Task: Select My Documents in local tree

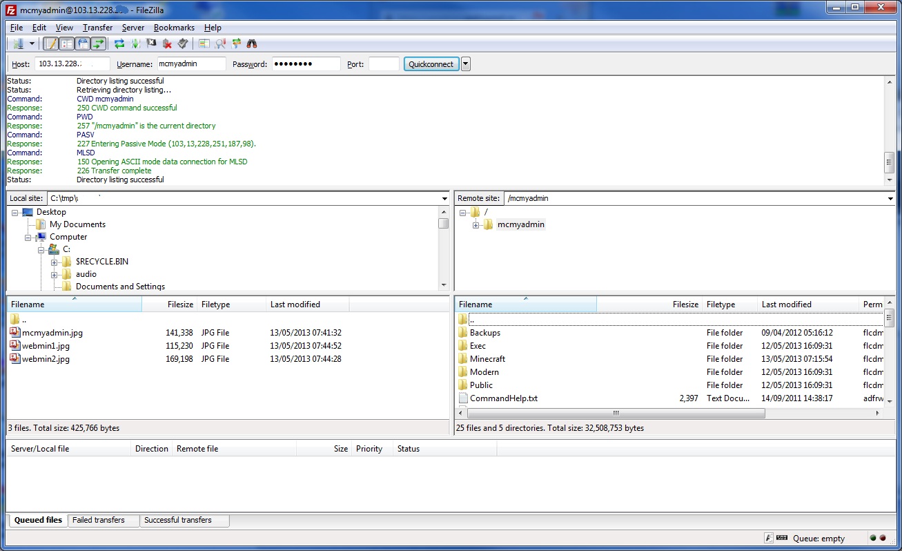Action: (x=77, y=224)
